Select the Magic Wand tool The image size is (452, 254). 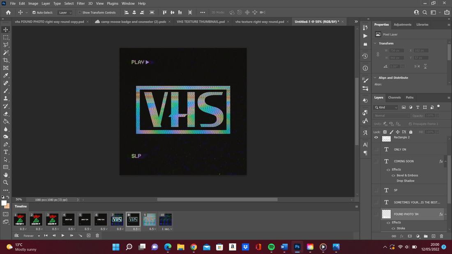tap(6, 53)
